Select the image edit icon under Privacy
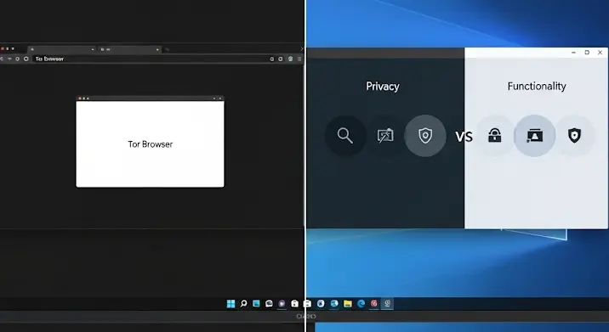The image size is (609, 332). pos(385,136)
